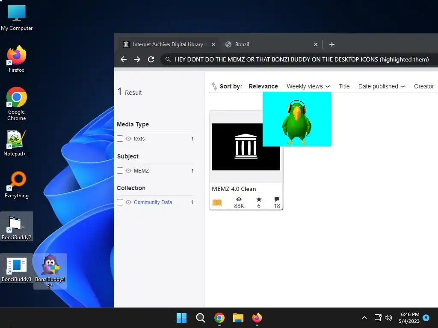Screen dimensions: 438x328
Task: Close the Bonzi! tab
Action: (315, 44)
